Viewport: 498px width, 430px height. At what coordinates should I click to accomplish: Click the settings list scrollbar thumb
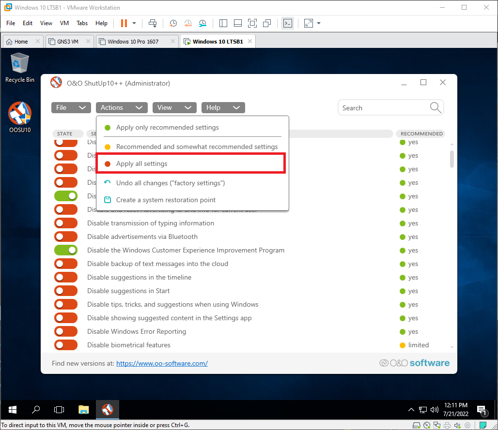(x=452, y=159)
